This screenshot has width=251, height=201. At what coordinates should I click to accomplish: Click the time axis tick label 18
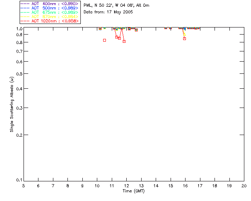(x=215, y=186)
